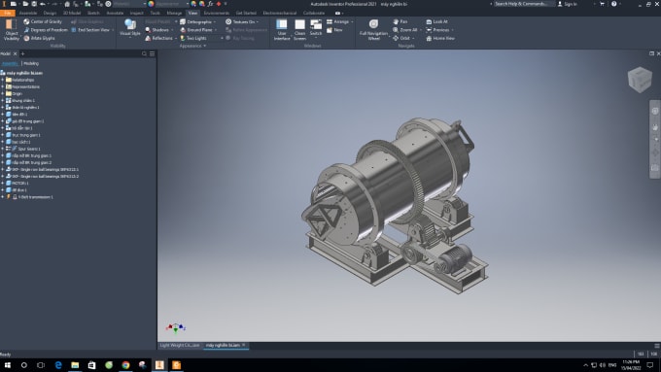This screenshot has width=661, height=372.
Task: Toggle Degrees of Freedom display
Action: pos(46,30)
